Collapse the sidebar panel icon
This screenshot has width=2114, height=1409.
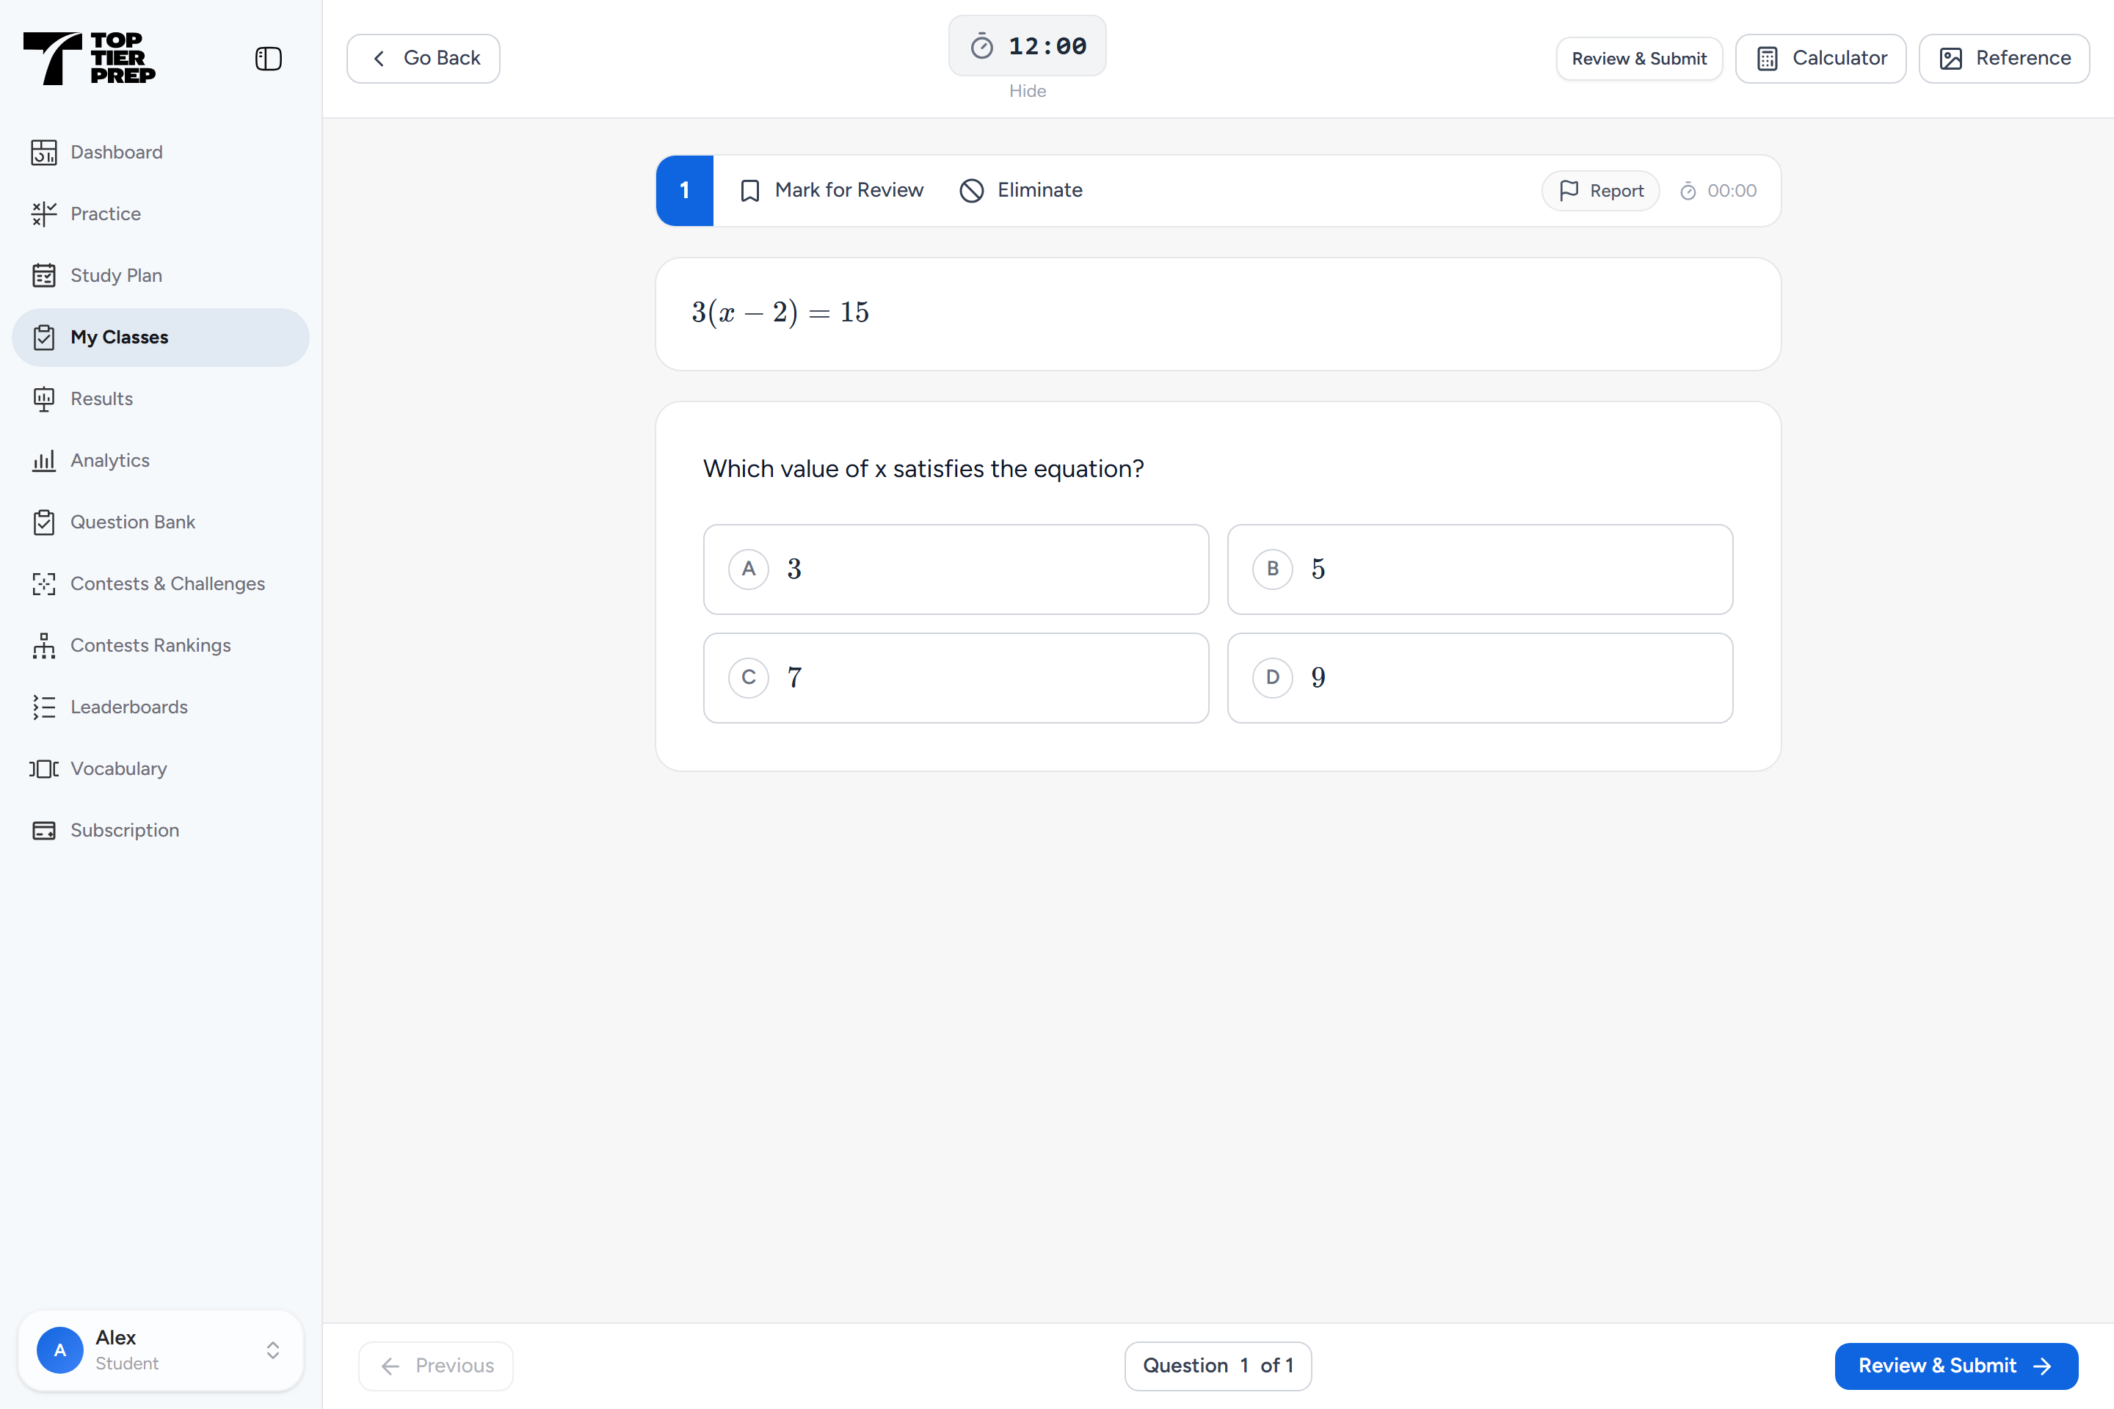click(x=268, y=59)
